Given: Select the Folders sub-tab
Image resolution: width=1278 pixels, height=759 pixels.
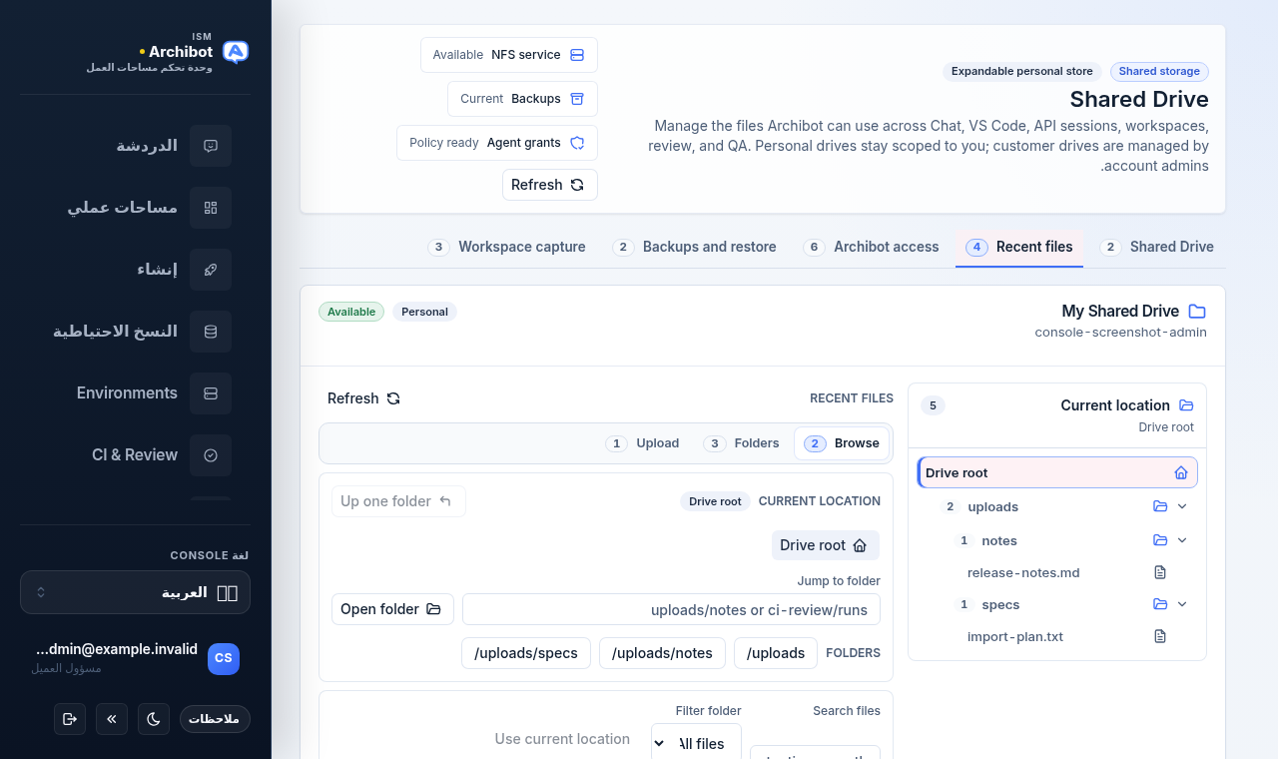Looking at the screenshot, I should tap(742, 443).
